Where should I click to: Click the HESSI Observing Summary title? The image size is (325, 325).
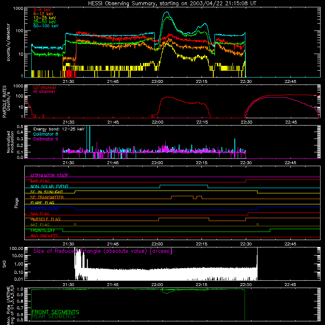(x=172, y=4)
